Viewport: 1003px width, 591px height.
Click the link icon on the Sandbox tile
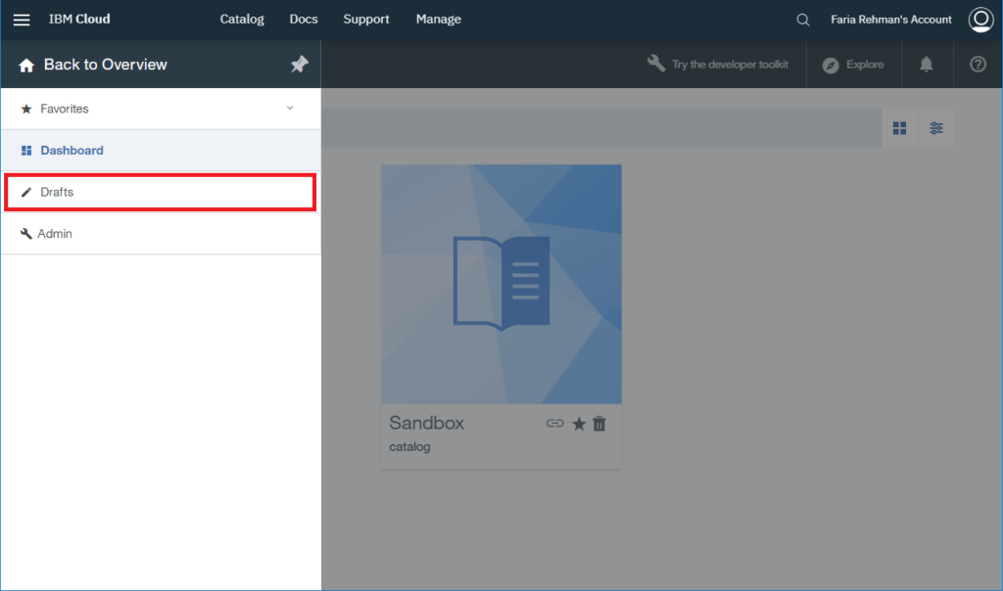(x=555, y=424)
